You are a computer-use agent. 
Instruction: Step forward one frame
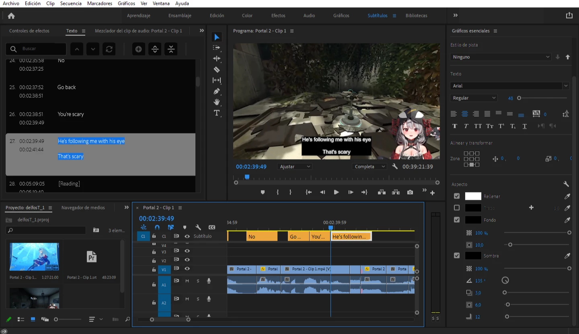351,192
